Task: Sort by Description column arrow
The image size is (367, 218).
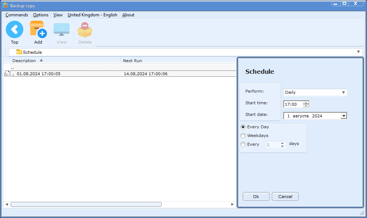Action: (41, 60)
